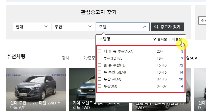This screenshot has height=111, width=206.
Task: Click listing count 14
Action: 181,72
